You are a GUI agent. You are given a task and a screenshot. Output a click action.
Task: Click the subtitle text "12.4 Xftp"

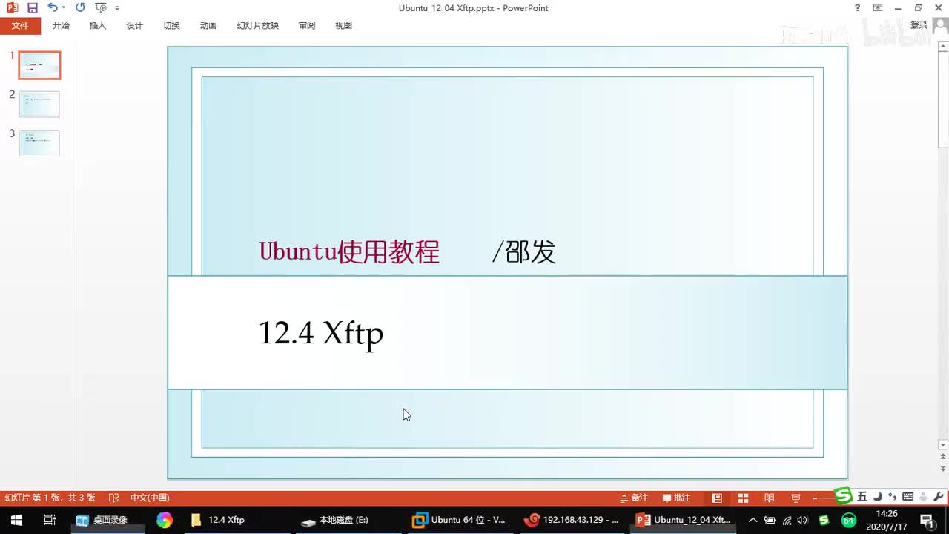[321, 334]
